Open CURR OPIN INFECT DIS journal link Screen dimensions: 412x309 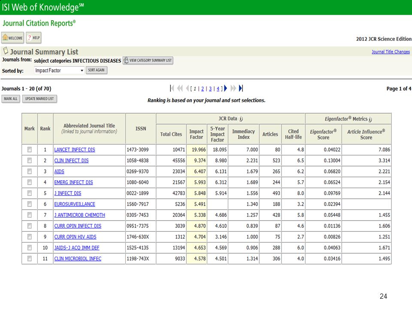(78, 226)
